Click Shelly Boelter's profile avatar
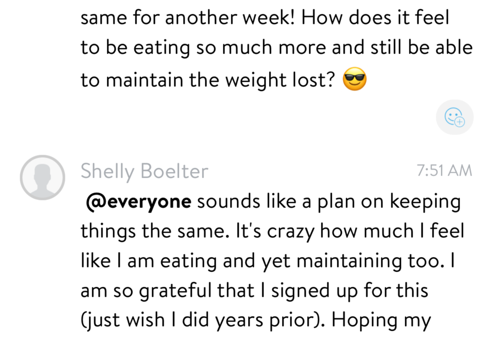Image resolution: width=494 pixels, height=340 pixels. pyautogui.click(x=42, y=177)
